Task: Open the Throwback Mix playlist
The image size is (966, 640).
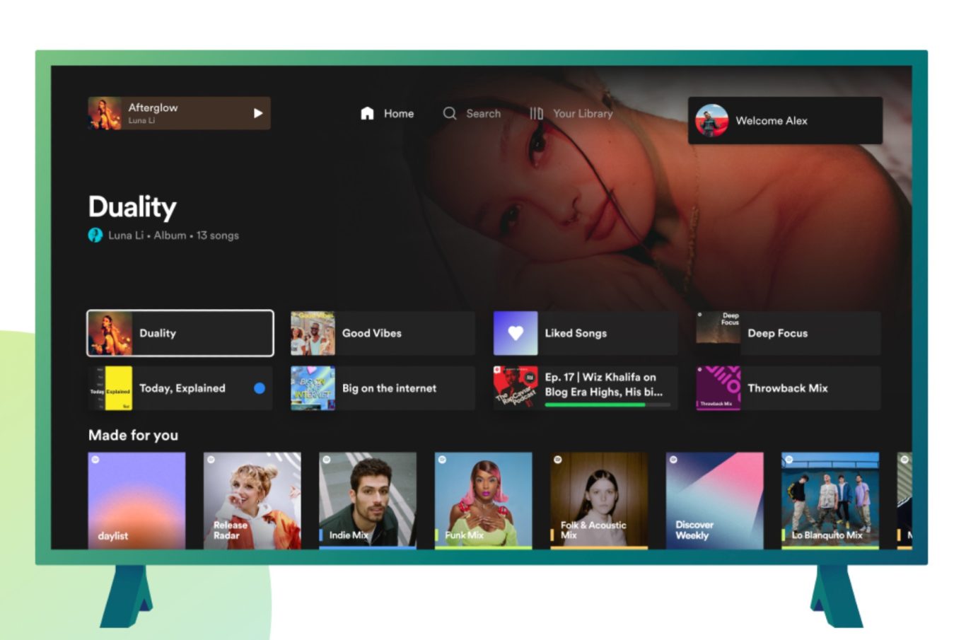Action: [x=788, y=388]
